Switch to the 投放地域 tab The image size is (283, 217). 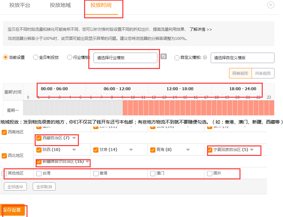pos(60,5)
